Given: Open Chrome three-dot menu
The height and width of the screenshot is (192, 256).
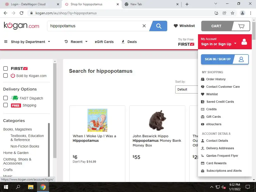Looking at the screenshot, I should pyautogui.click(x=250, y=13).
